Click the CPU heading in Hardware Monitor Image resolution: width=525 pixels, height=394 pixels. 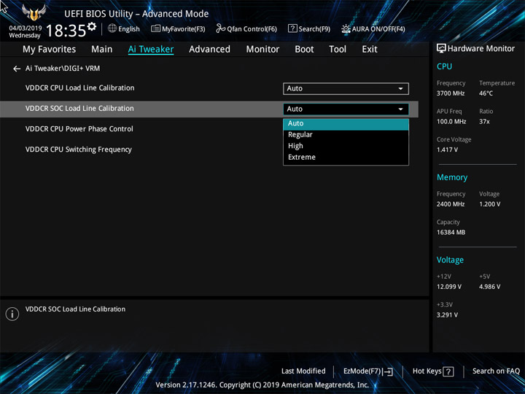[444, 66]
